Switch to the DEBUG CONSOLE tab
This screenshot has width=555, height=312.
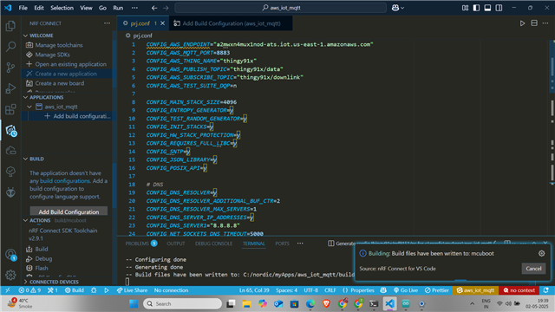[x=214, y=244]
